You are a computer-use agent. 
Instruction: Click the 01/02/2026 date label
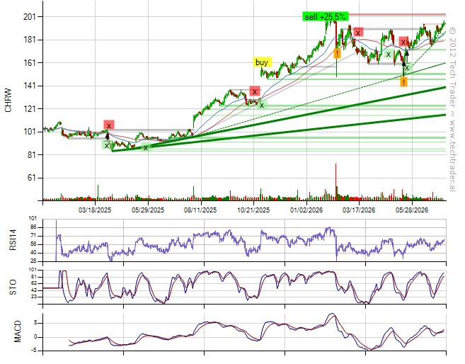[306, 210]
